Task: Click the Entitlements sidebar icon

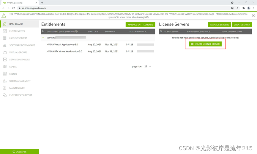Action: click(4, 31)
